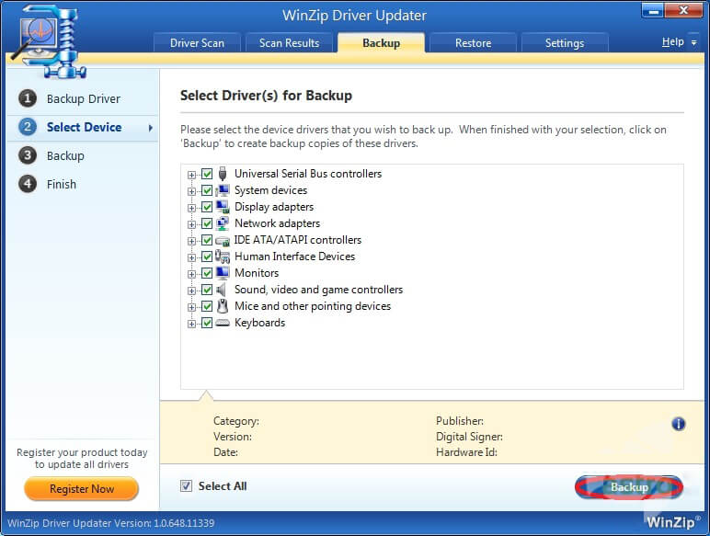
Task: Go to Finish step in sidebar
Action: pos(62,184)
